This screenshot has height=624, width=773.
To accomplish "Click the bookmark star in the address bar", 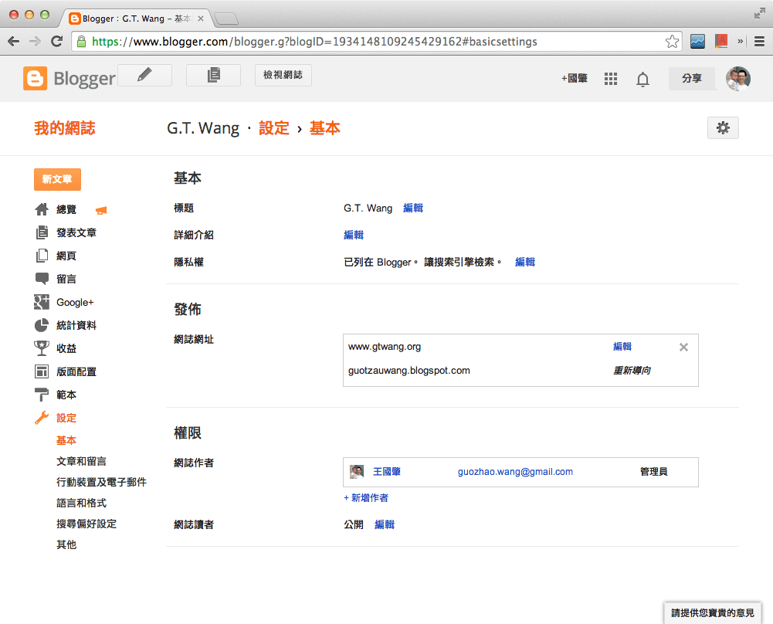I will (x=672, y=41).
